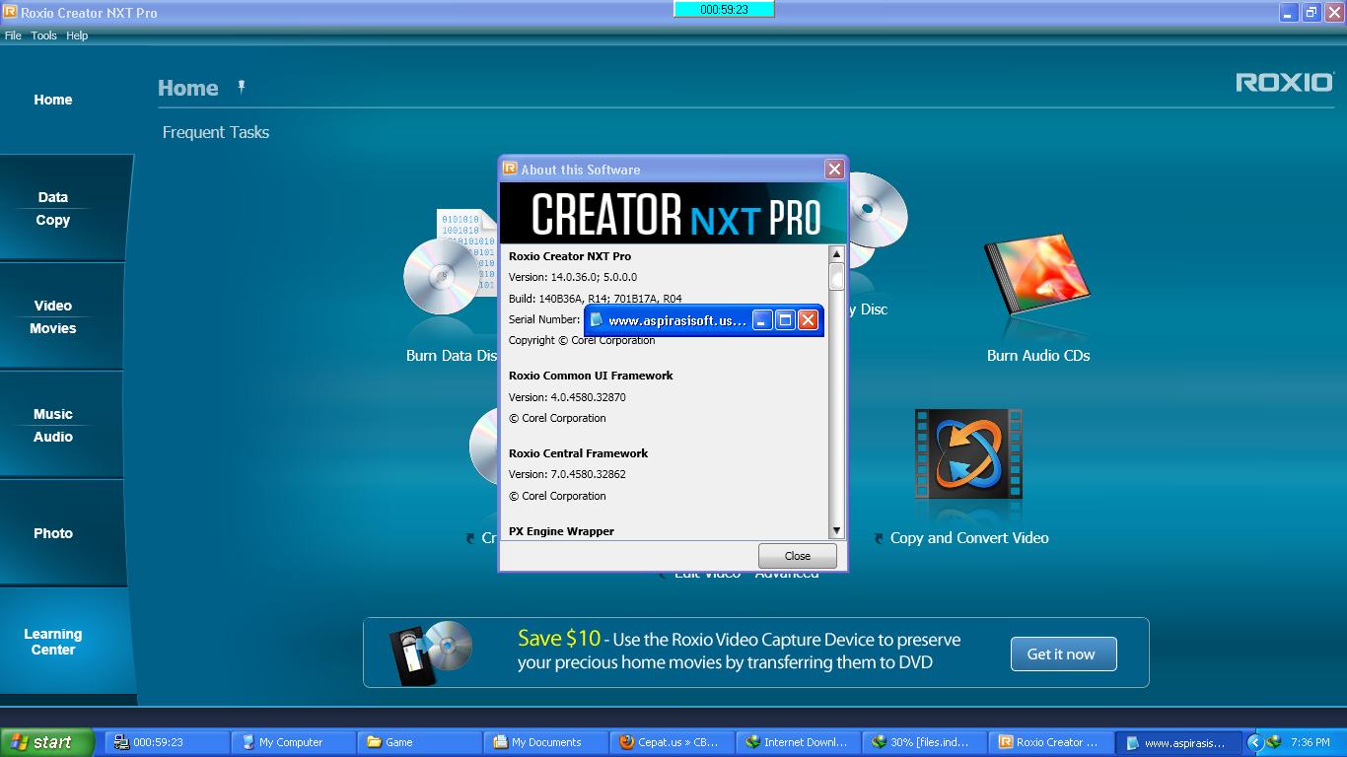Image resolution: width=1347 pixels, height=757 pixels.
Task: Click scroll up arrow in About dialog
Action: pos(836,254)
